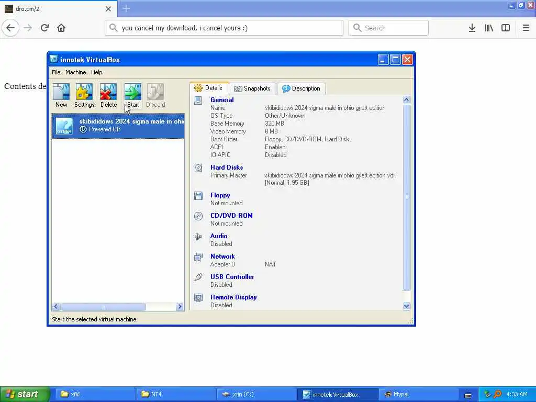Click the details pane scroll-up arrow
536x402 pixels.
point(406,100)
